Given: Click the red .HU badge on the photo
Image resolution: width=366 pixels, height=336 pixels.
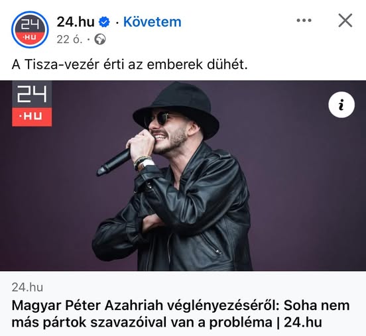Looking at the screenshot, I should 32,117.
